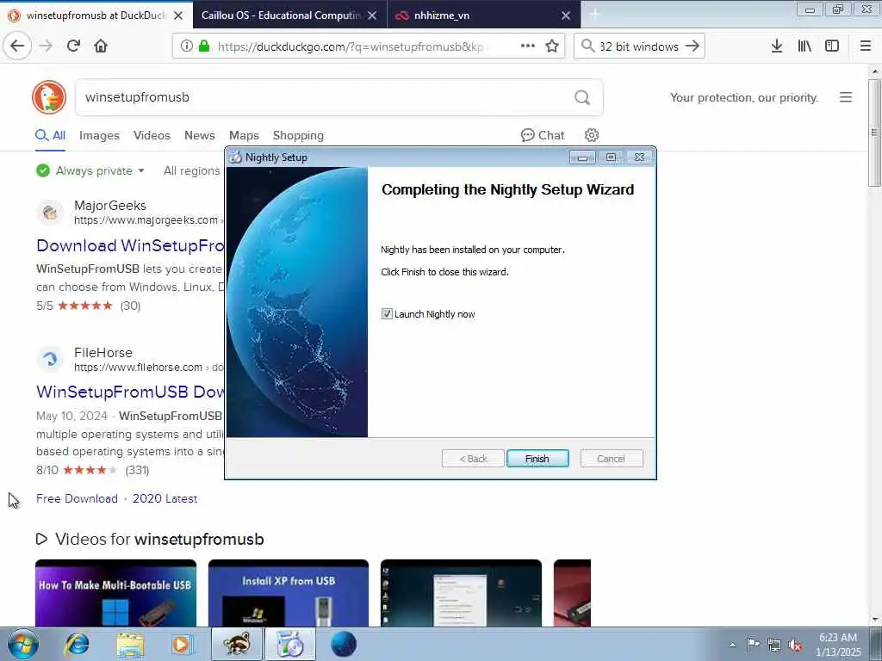The image size is (882, 661).
Task: Click the Free Download sublink
Action: pyautogui.click(x=77, y=498)
